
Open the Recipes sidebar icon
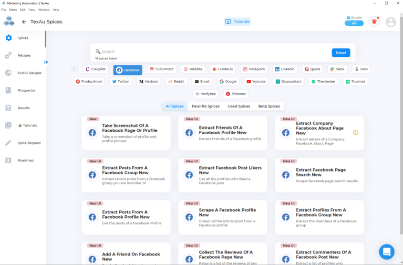8,55
